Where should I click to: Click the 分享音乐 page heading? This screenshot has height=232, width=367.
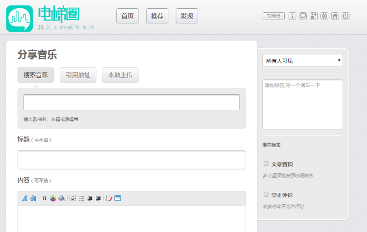37,55
